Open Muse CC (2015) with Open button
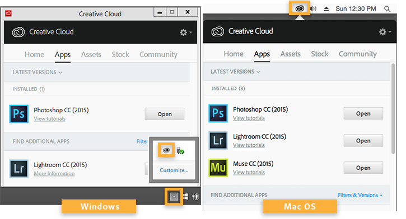 point(363,168)
